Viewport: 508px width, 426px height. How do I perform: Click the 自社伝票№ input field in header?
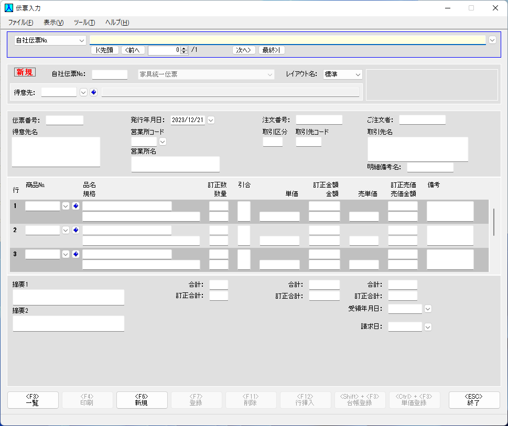click(110, 74)
